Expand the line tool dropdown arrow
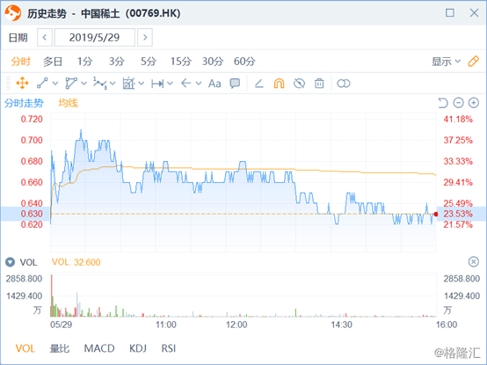 (55, 84)
